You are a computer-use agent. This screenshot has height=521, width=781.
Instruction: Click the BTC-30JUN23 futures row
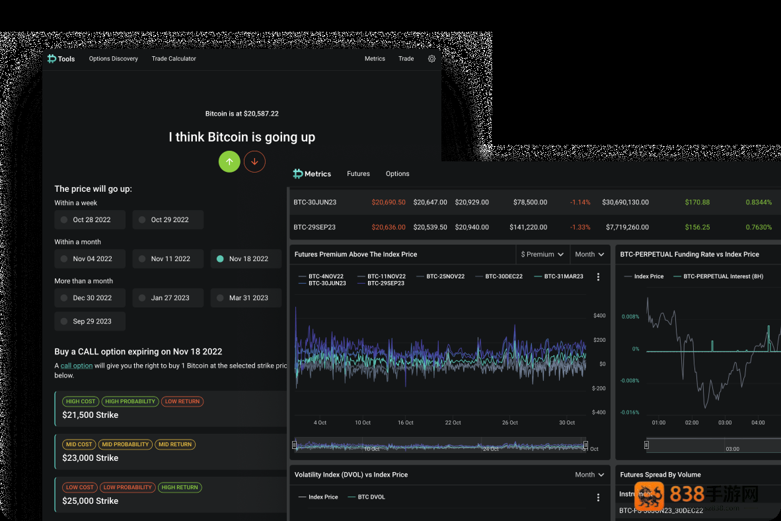535,202
